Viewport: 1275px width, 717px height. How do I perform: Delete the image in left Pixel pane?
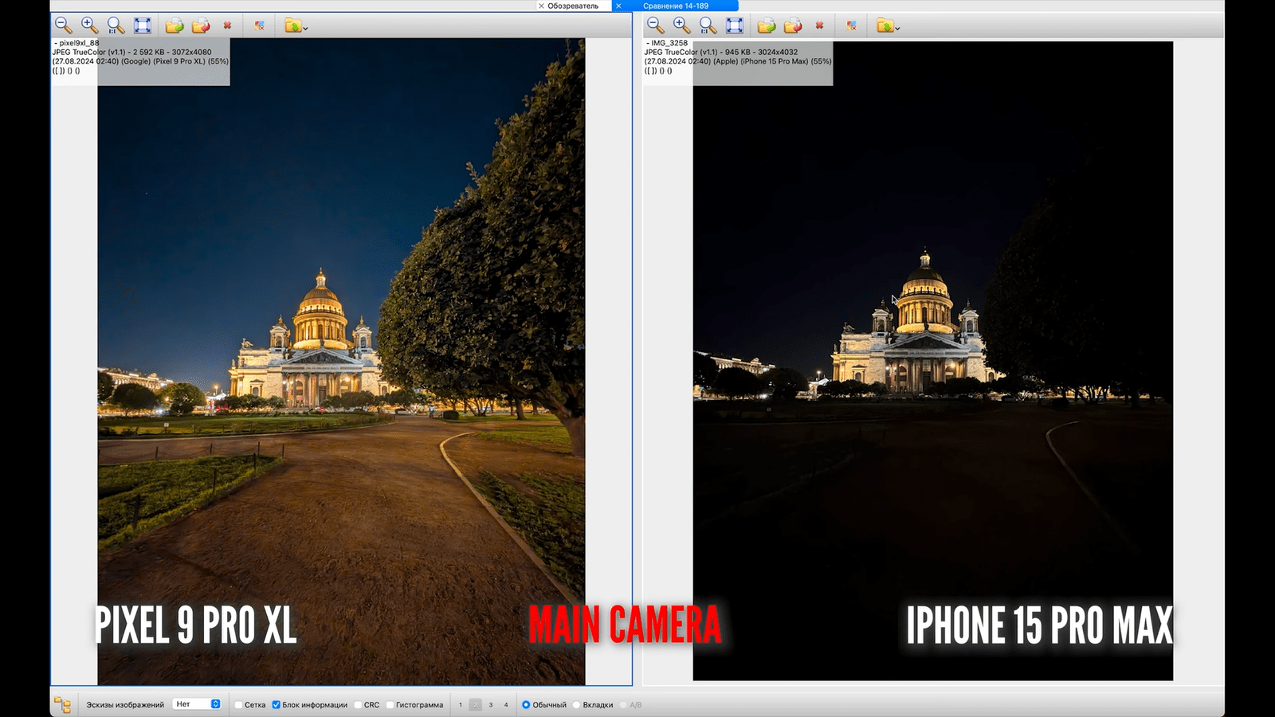click(x=227, y=25)
